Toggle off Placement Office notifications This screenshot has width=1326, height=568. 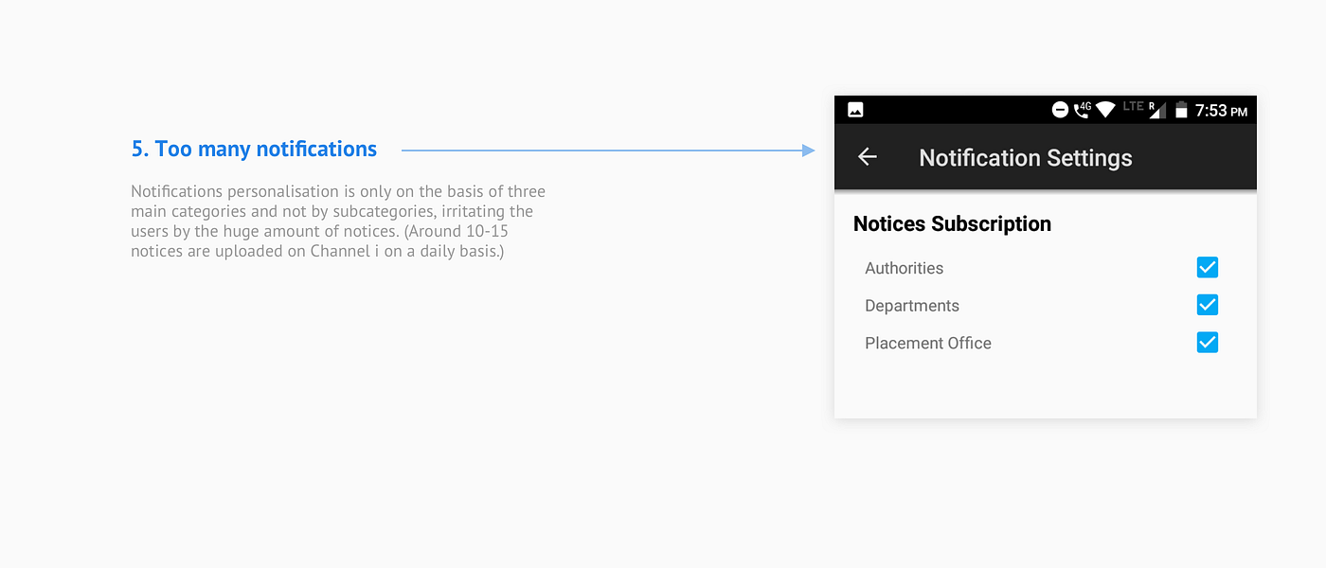coord(1207,342)
